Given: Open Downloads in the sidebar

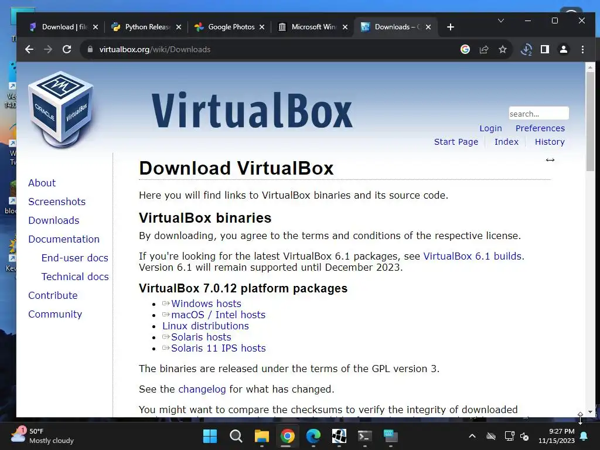Looking at the screenshot, I should click(53, 220).
